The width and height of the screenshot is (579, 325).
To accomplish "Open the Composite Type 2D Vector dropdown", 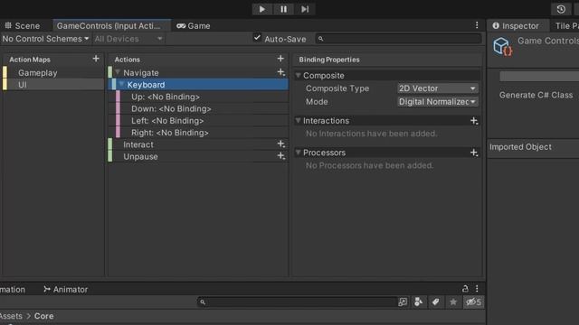I will (437, 88).
